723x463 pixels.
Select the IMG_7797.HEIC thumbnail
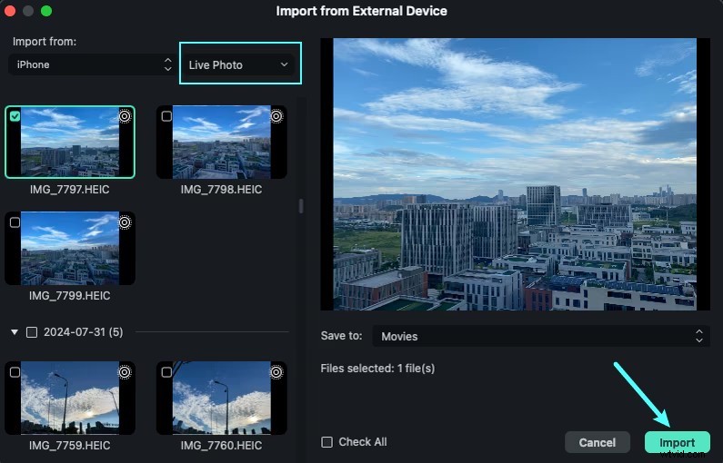click(x=70, y=142)
